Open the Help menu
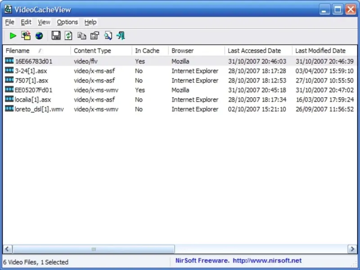Image resolution: width=360 pixels, height=270 pixels. click(90, 22)
